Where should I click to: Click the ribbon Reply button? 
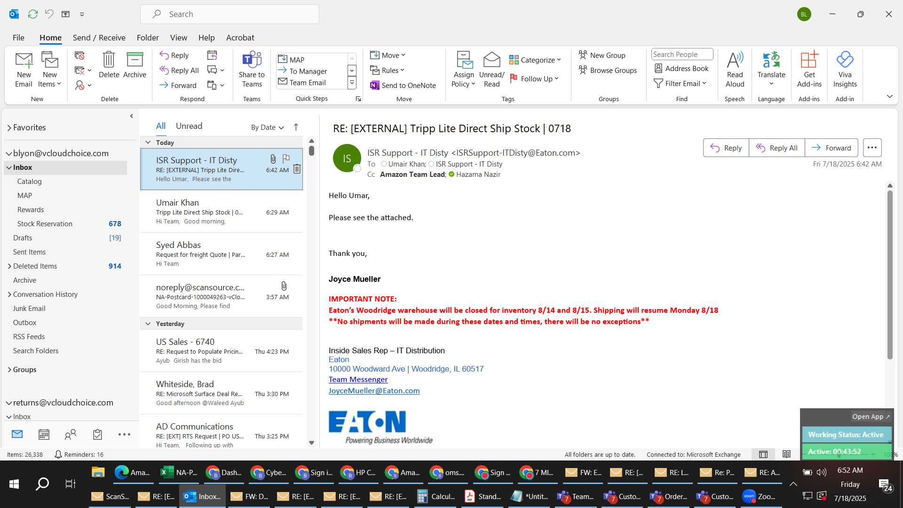pos(174,55)
